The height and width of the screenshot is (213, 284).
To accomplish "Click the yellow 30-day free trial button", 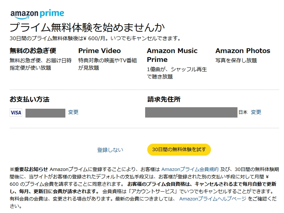I will (179, 150).
